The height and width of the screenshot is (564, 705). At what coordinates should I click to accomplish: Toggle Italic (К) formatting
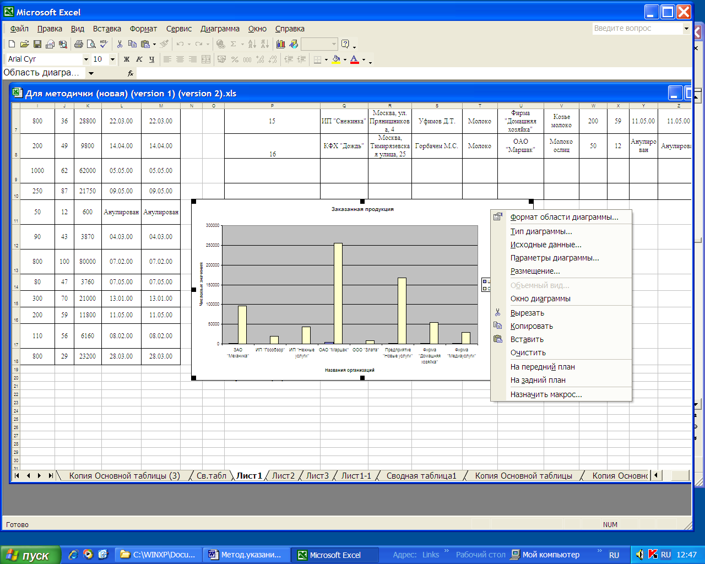tap(139, 59)
